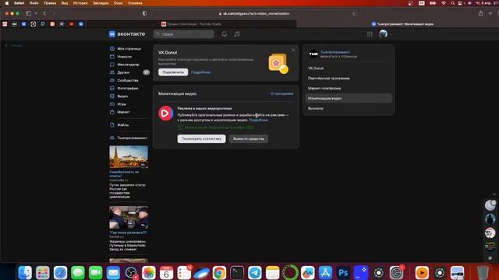Image resolution: width=499 pixels, height=280 pixels.
Task: Select Маркет-платформа in the right menu
Action: [349, 88]
